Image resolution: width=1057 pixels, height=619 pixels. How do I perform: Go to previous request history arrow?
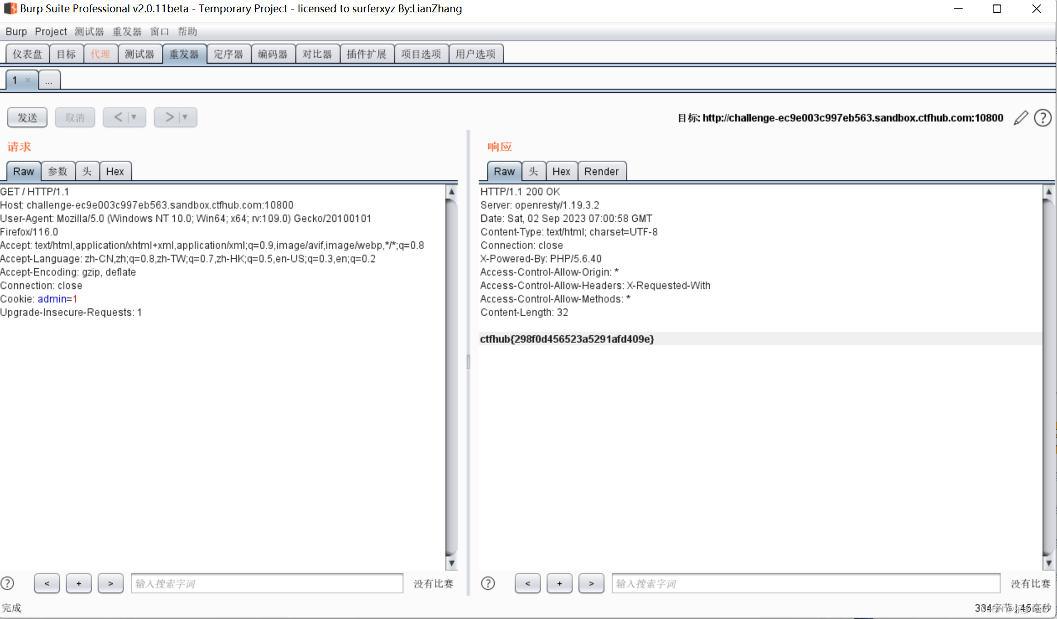(x=118, y=117)
